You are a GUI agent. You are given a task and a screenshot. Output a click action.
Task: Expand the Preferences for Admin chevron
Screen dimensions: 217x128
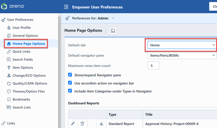113,18
